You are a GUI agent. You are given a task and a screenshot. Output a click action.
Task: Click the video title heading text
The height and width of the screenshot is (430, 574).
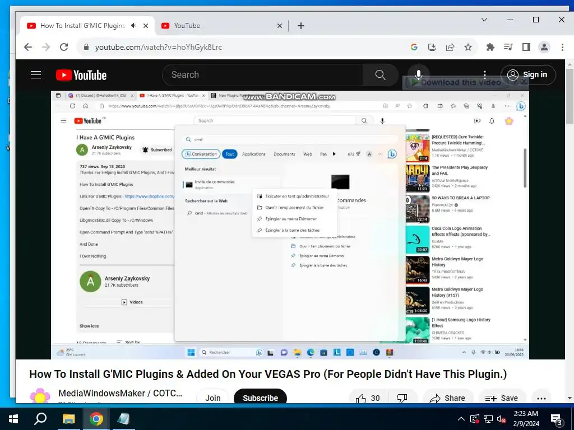pyautogui.click(x=268, y=374)
